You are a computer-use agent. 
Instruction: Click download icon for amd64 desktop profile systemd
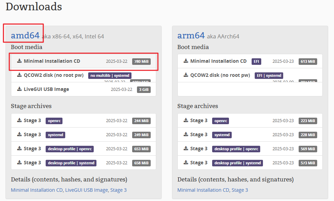pos(19,163)
